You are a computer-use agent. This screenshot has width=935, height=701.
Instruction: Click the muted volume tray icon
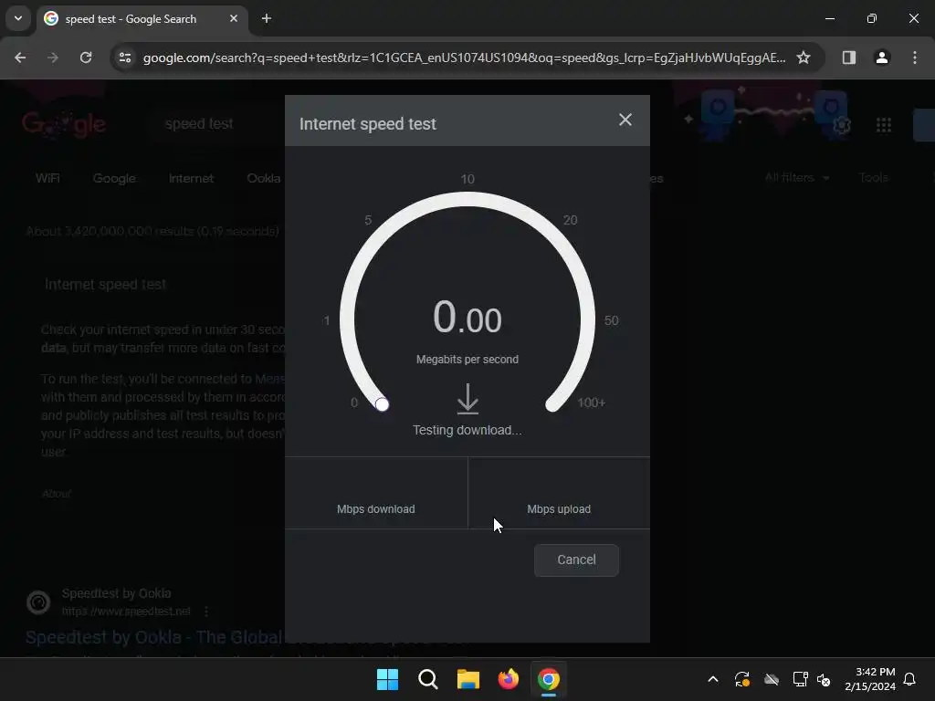tap(824, 679)
